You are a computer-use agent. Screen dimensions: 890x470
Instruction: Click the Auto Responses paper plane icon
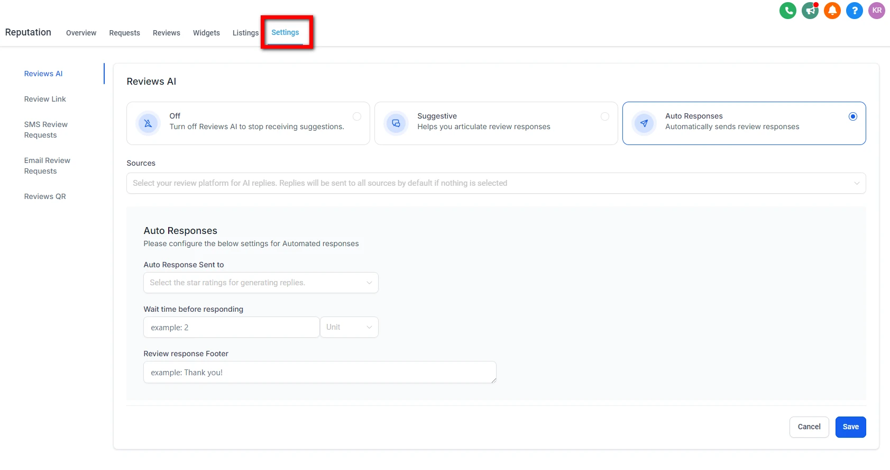(x=644, y=123)
